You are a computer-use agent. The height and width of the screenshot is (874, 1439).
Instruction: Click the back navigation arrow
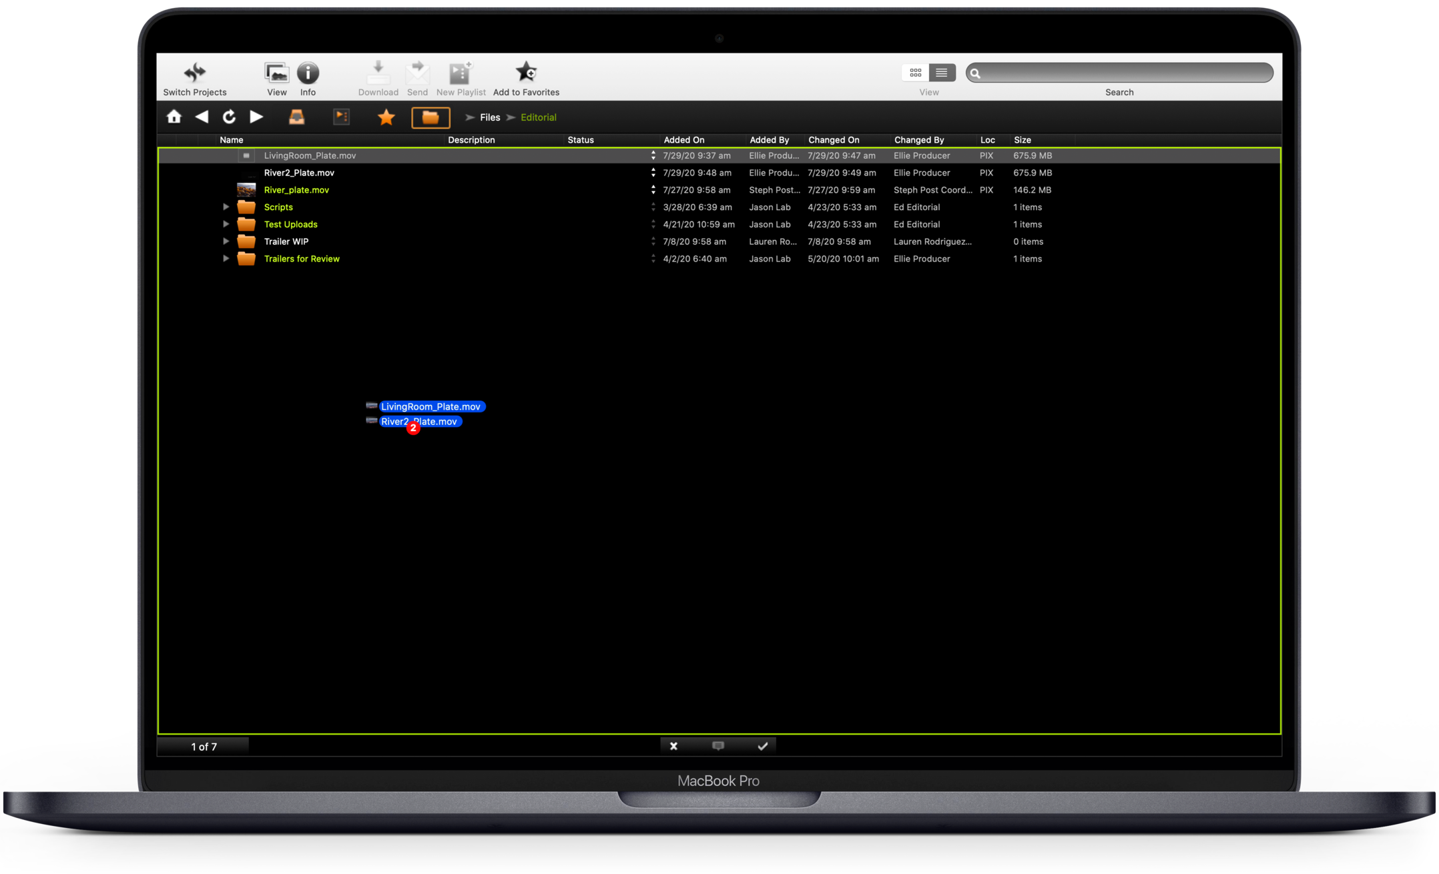[202, 117]
